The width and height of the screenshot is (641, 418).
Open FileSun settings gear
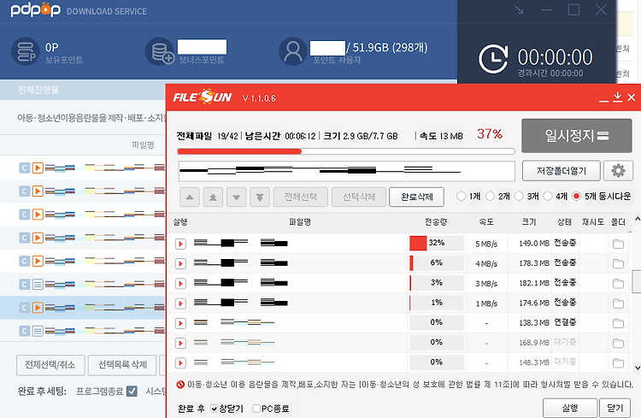click(x=618, y=171)
